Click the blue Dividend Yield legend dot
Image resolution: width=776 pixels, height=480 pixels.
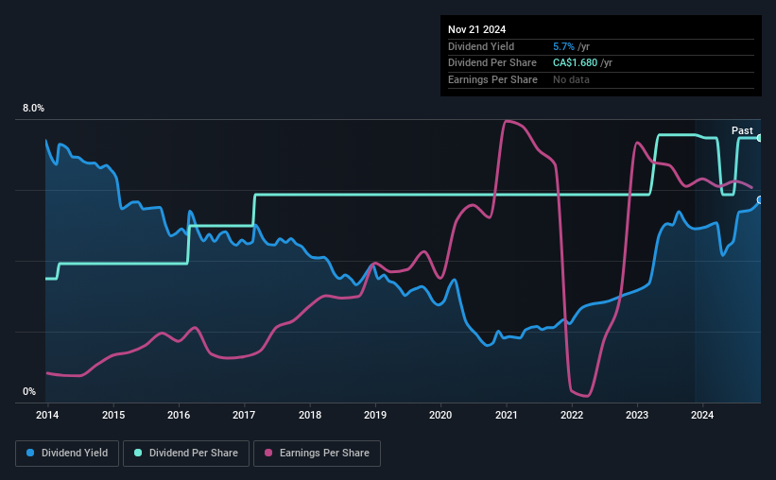pyautogui.click(x=30, y=453)
